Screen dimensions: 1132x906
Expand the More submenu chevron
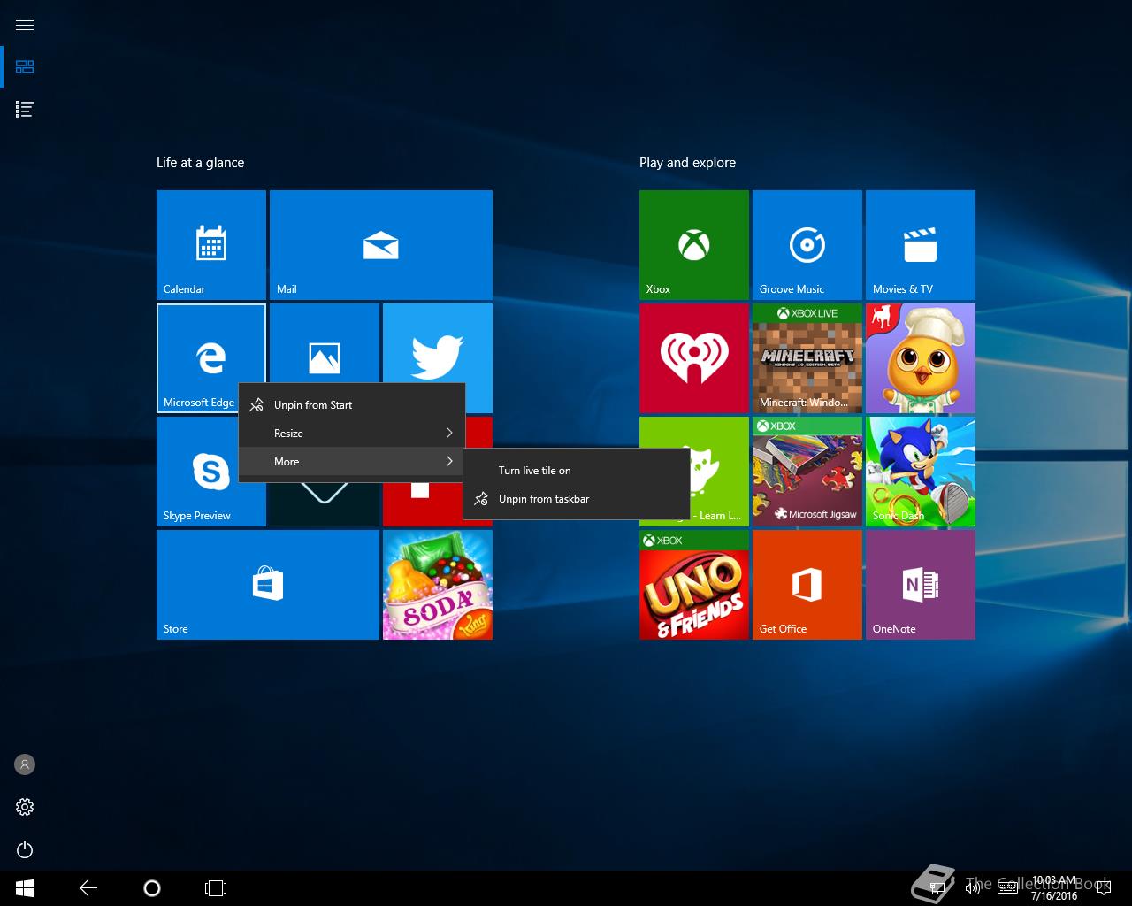[449, 462]
